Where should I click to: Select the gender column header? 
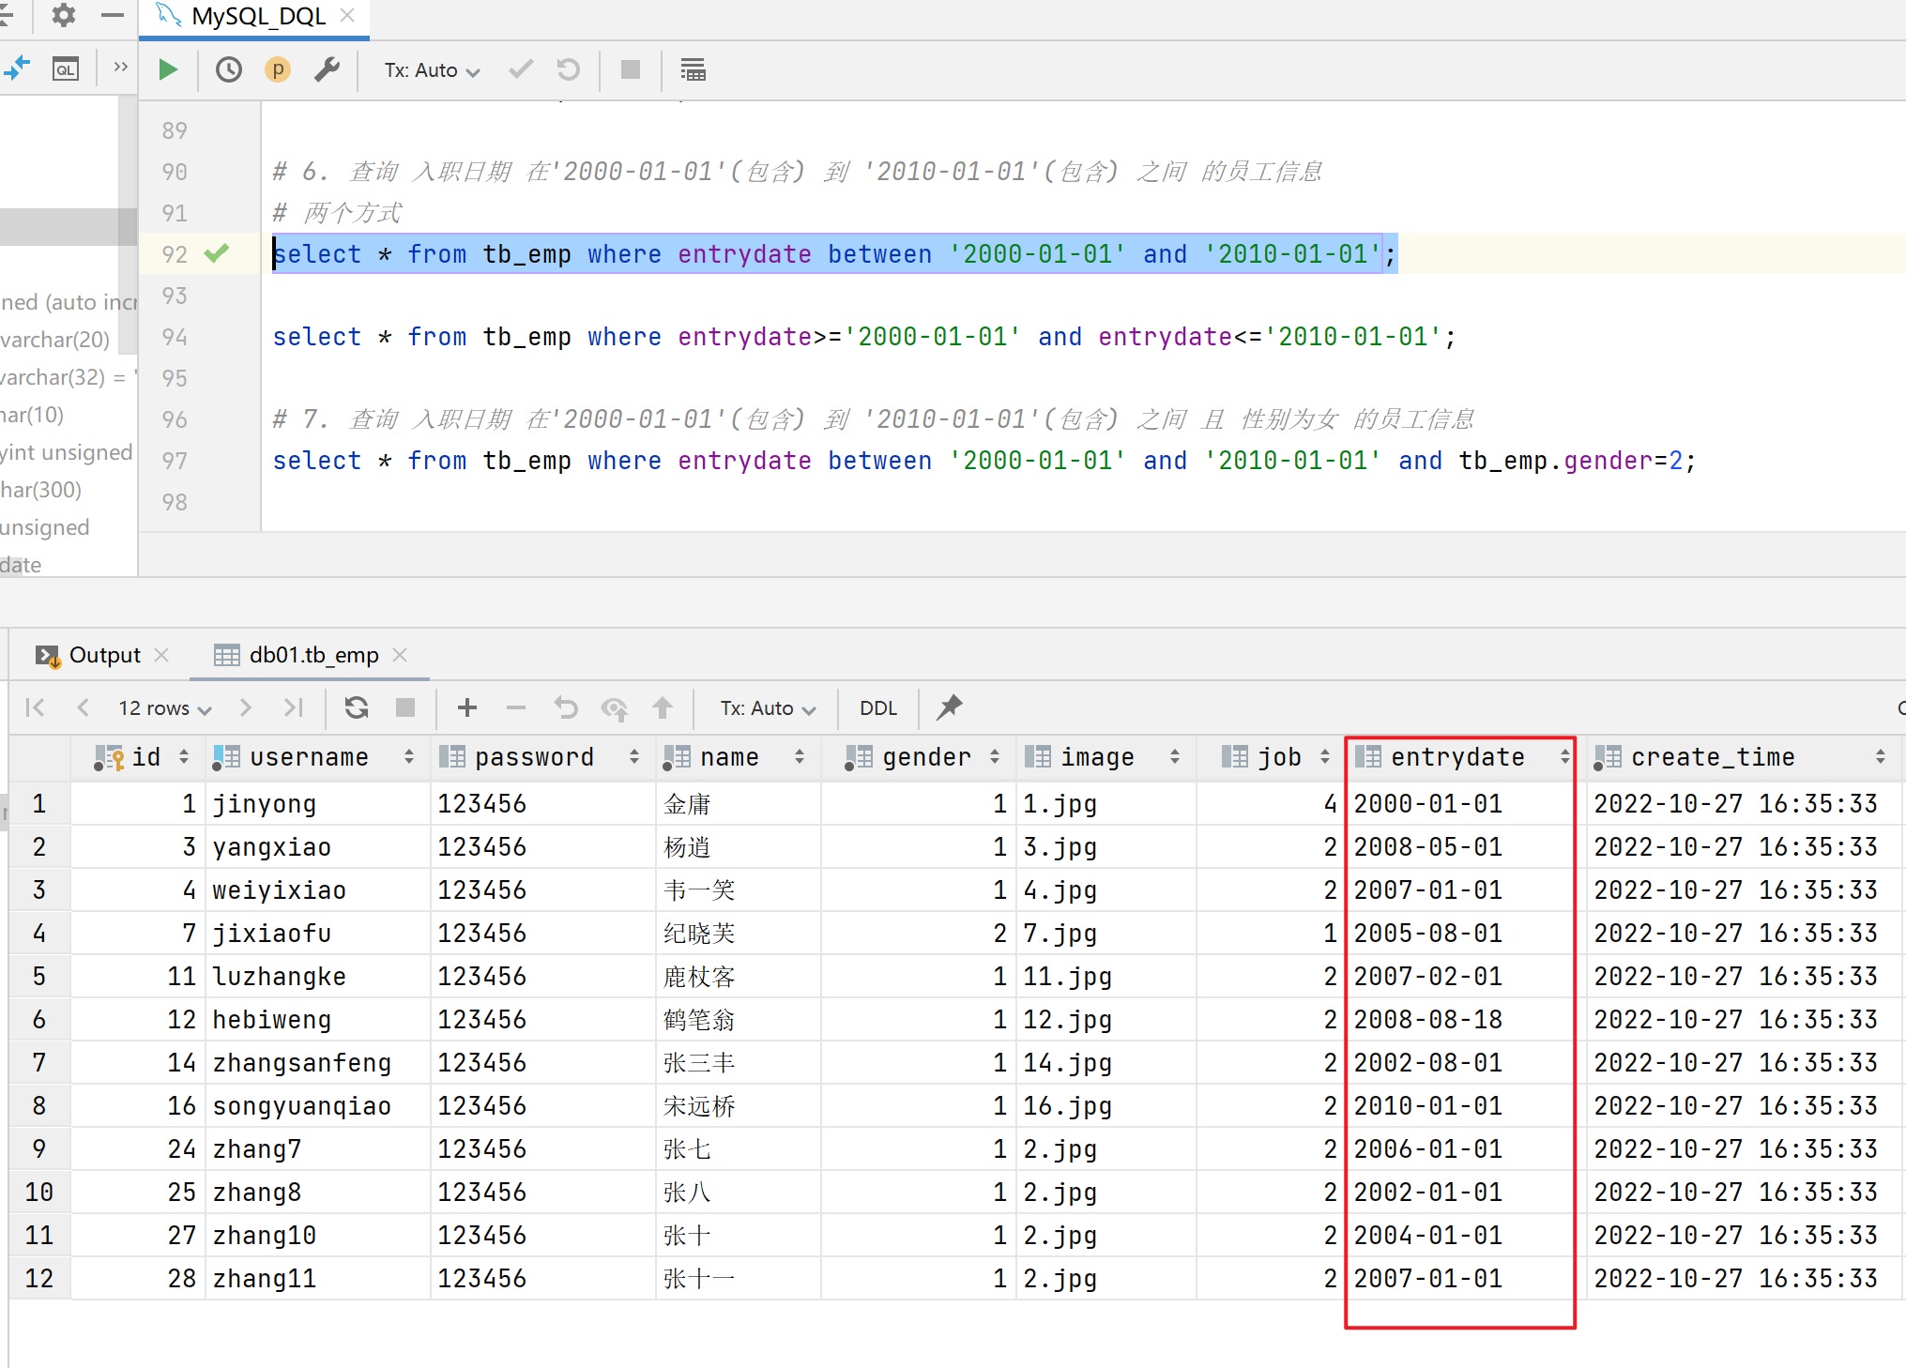point(917,756)
